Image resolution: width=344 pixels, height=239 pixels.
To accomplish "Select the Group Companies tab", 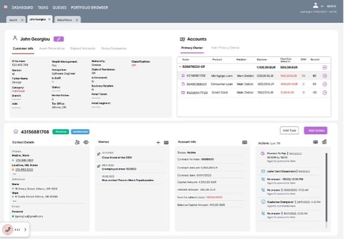I will 114,48.
